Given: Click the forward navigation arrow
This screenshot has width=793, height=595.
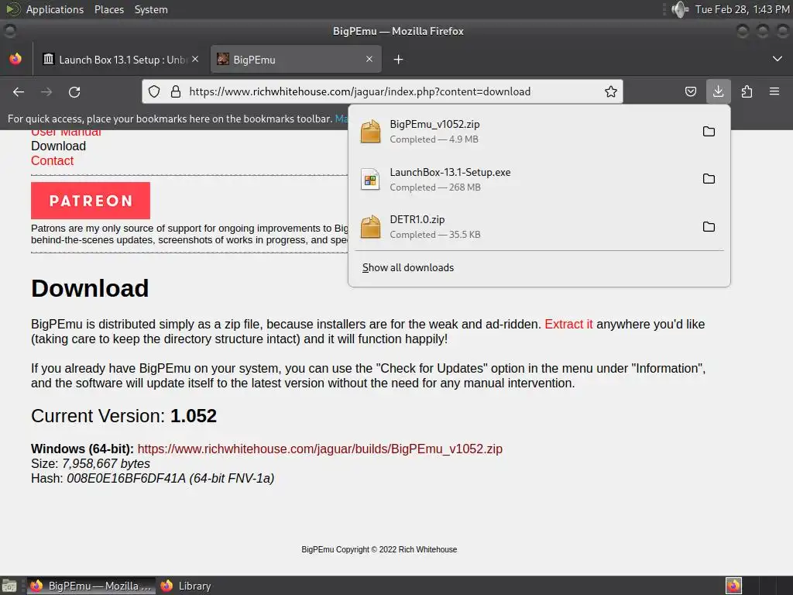Looking at the screenshot, I should [x=46, y=92].
